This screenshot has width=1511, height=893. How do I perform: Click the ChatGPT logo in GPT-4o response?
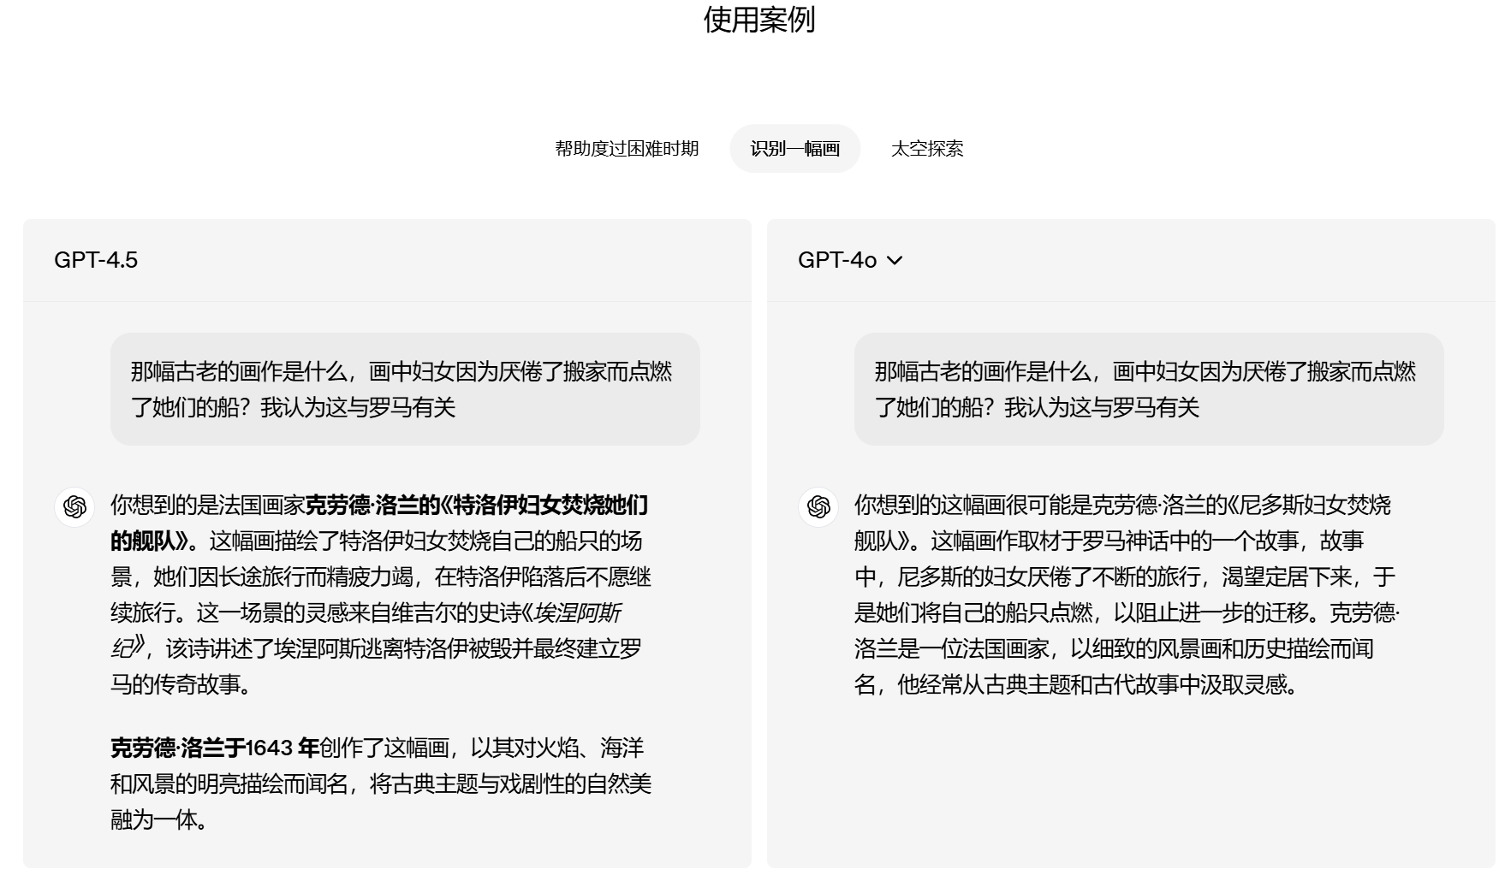(x=818, y=507)
